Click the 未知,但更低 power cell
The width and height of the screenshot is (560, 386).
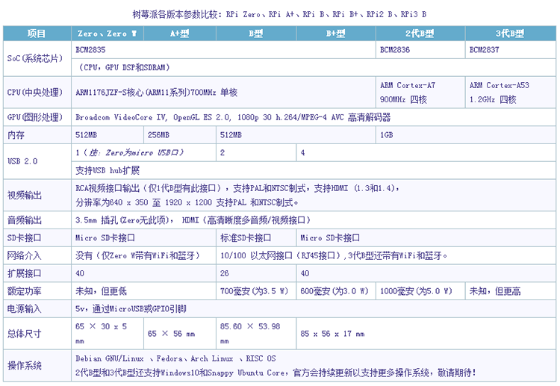[x=143, y=291]
